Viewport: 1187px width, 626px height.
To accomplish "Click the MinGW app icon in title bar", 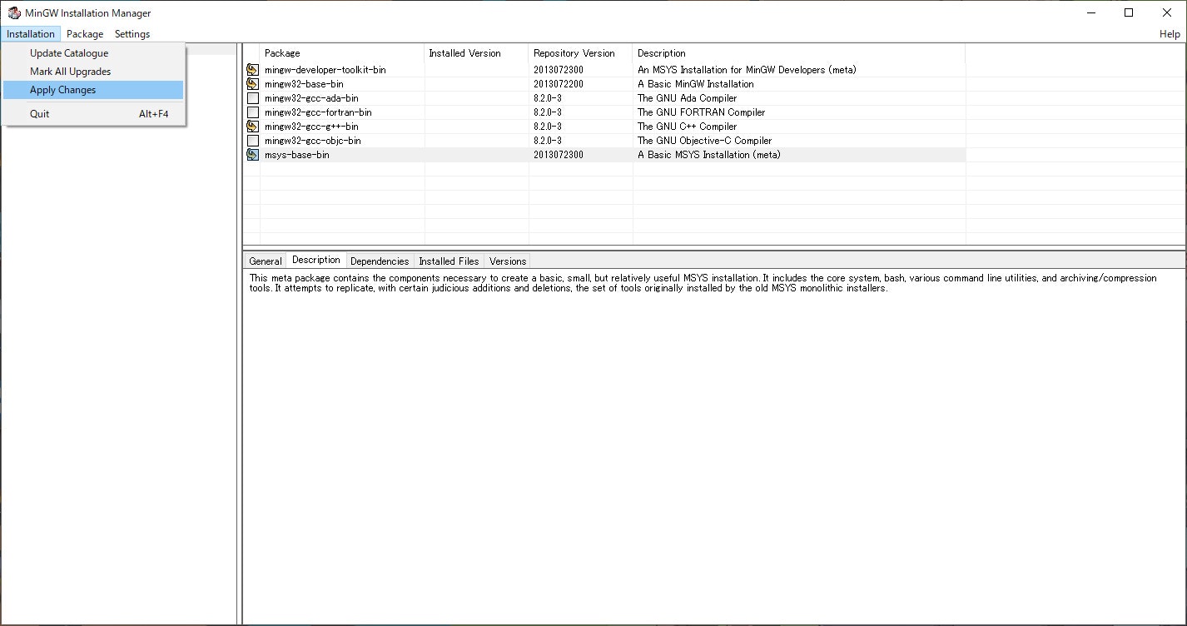I will tap(14, 12).
